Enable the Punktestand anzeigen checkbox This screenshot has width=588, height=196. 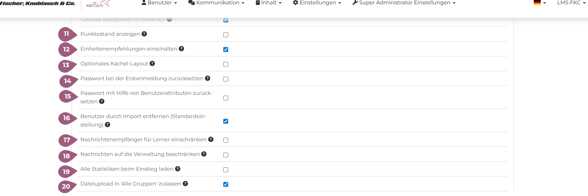(x=226, y=35)
